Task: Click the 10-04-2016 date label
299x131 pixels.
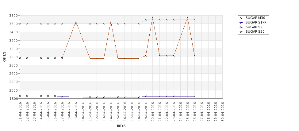Action: pos(83,112)
